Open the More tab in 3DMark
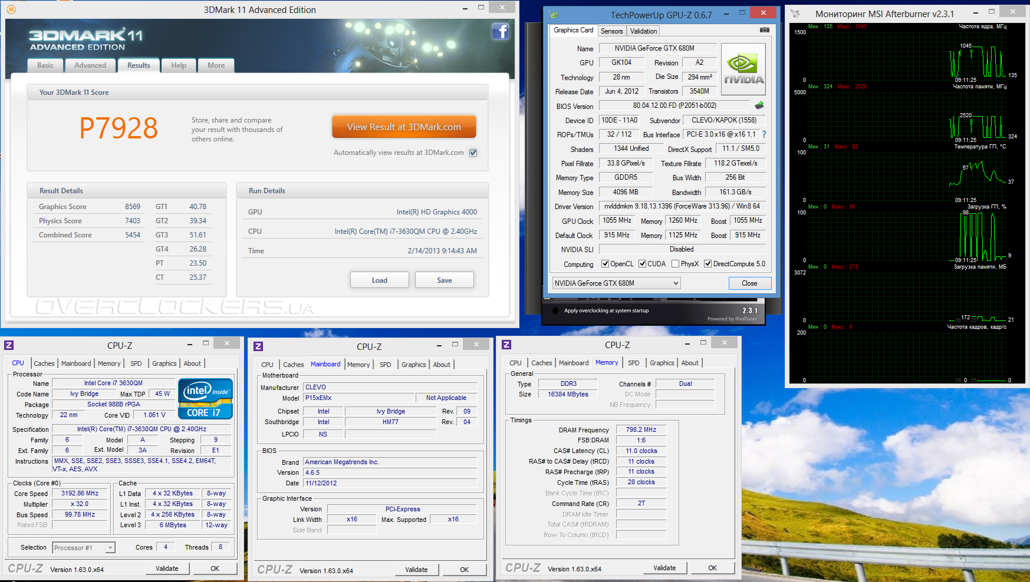 click(216, 65)
